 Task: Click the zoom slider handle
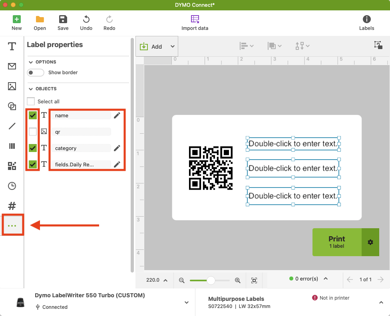point(211,280)
